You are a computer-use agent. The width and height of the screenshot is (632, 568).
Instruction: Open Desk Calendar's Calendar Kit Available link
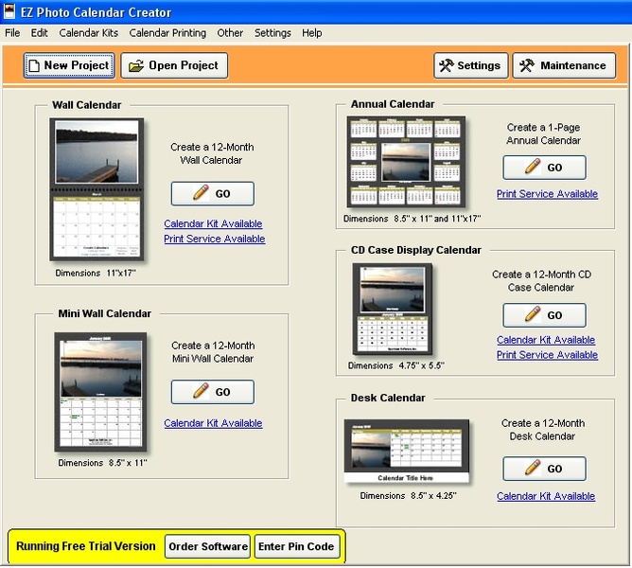[x=546, y=496]
